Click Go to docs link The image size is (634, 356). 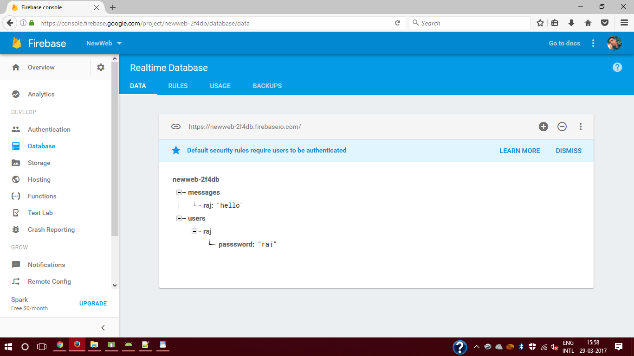coord(564,43)
